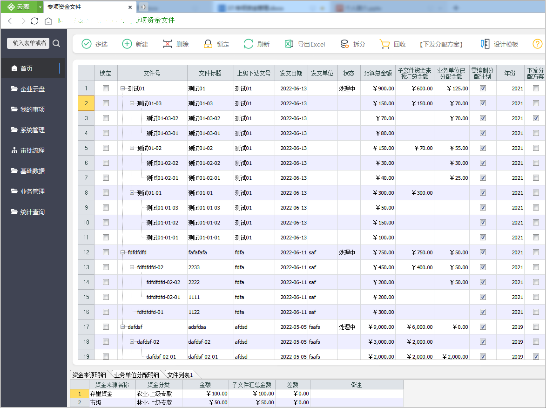Select row number 2 header
546x408 pixels.
pyautogui.click(x=86, y=103)
